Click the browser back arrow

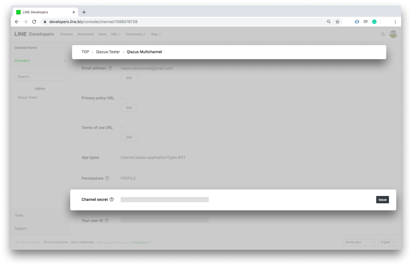click(17, 22)
